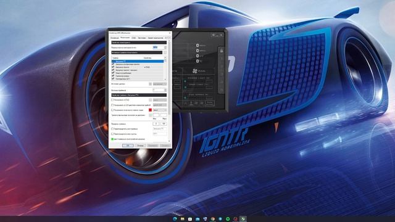Click the graph limit maximum field
Screen dimensions: 395x222
coord(164,123)
